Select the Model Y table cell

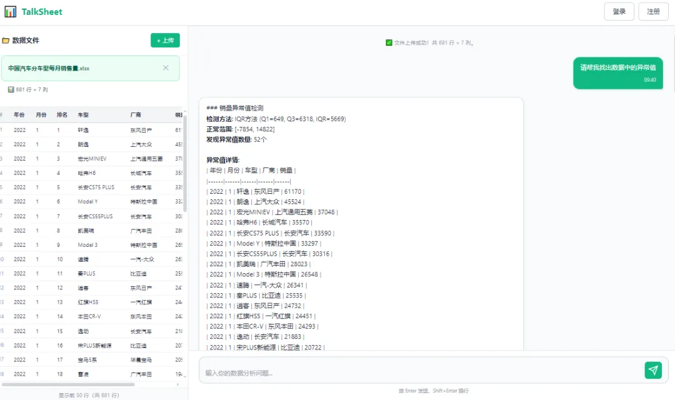87,201
